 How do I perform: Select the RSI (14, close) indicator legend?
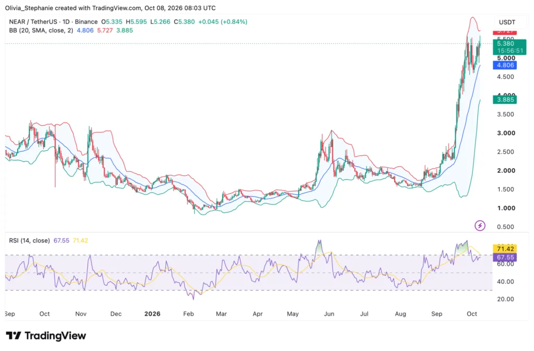29,241
